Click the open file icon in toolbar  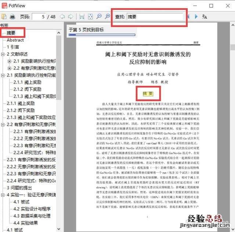4,17
